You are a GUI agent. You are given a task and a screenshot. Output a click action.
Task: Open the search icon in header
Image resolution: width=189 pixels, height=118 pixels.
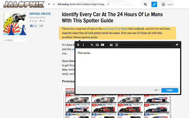click(145, 4)
